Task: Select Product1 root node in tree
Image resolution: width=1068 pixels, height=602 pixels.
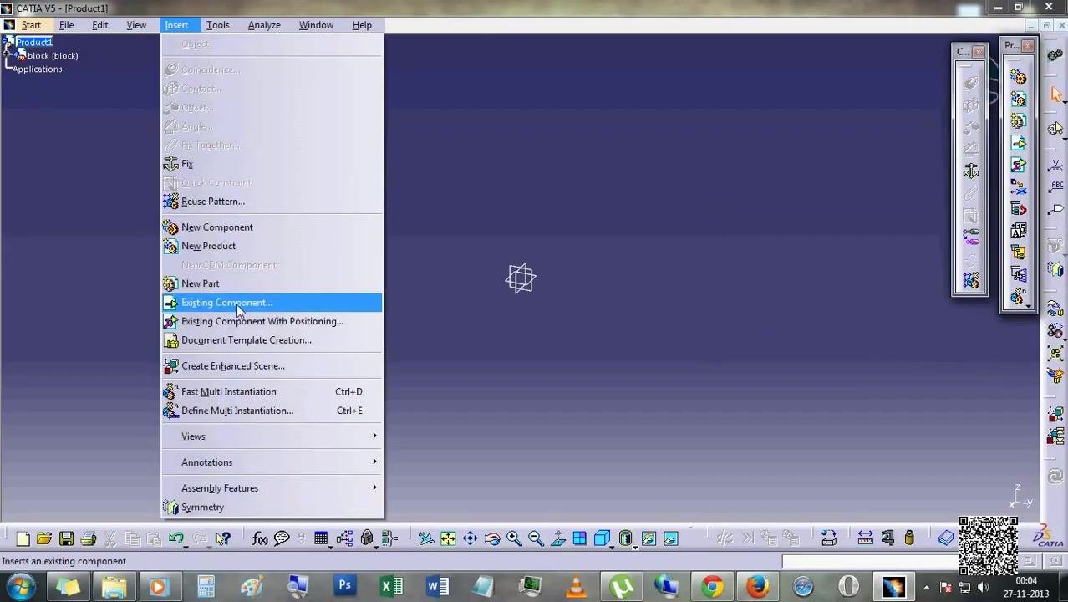Action: coord(33,43)
